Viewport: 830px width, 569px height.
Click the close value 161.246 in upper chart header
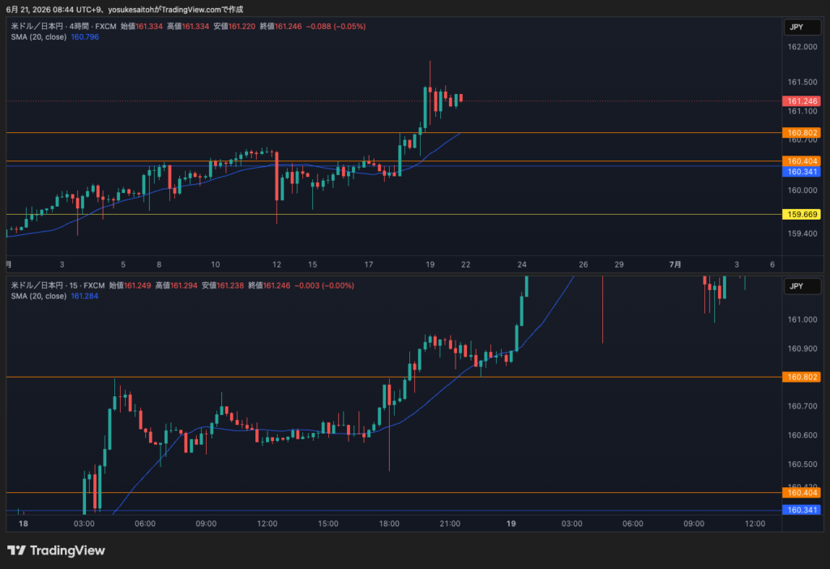pos(288,27)
